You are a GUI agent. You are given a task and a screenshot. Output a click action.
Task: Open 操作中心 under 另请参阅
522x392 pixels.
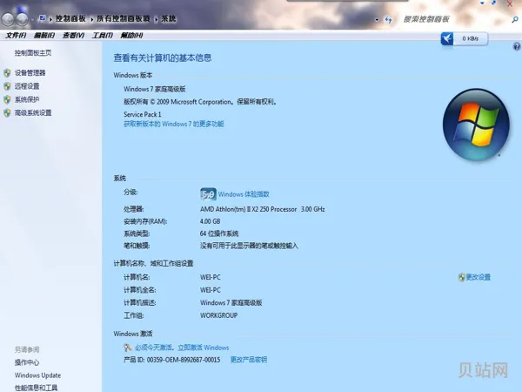pos(27,362)
